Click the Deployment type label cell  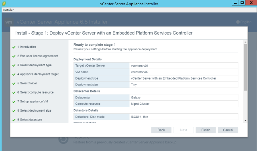click(102, 78)
